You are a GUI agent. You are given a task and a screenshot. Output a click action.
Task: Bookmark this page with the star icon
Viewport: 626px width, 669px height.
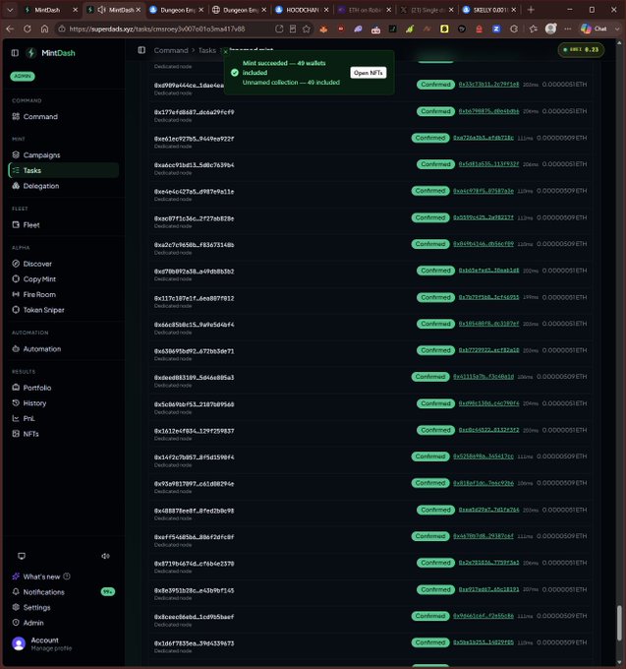pyautogui.click(x=307, y=29)
